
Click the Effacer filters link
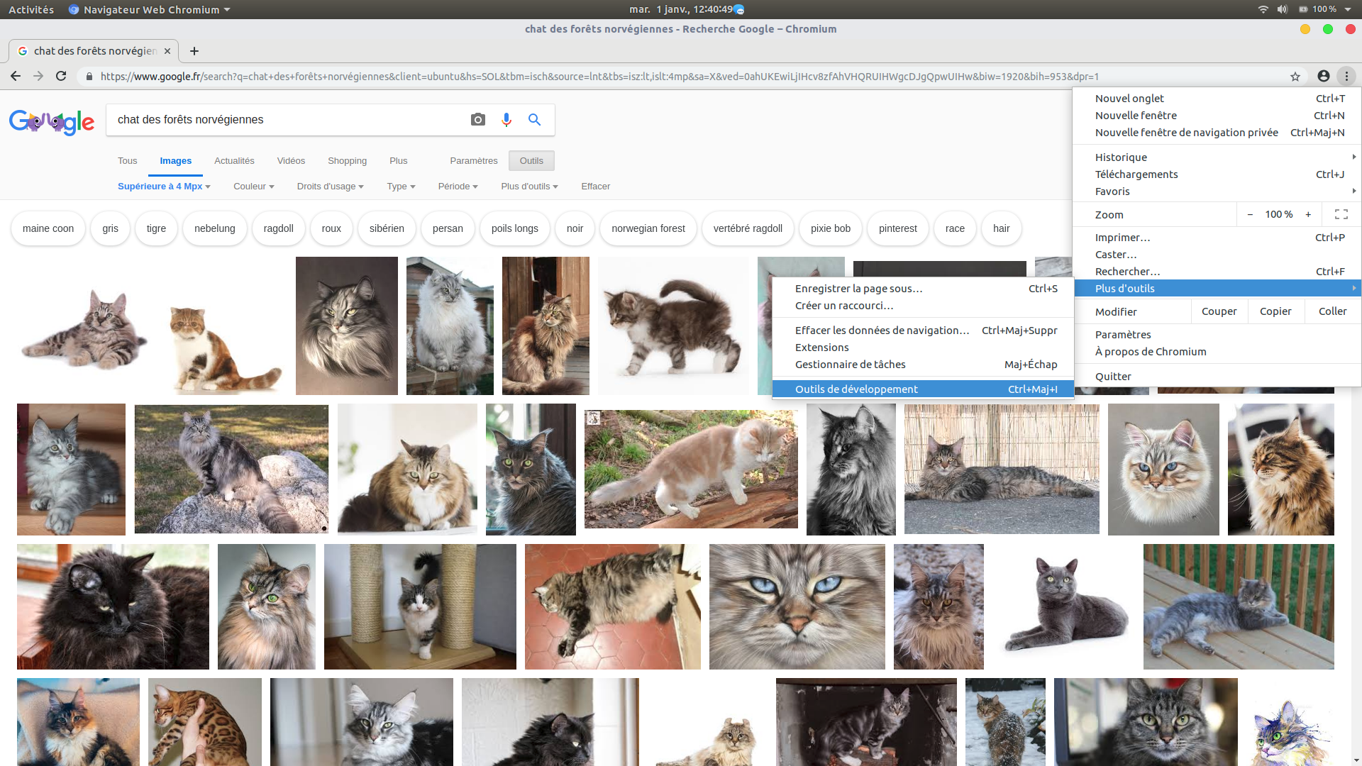[x=595, y=187]
